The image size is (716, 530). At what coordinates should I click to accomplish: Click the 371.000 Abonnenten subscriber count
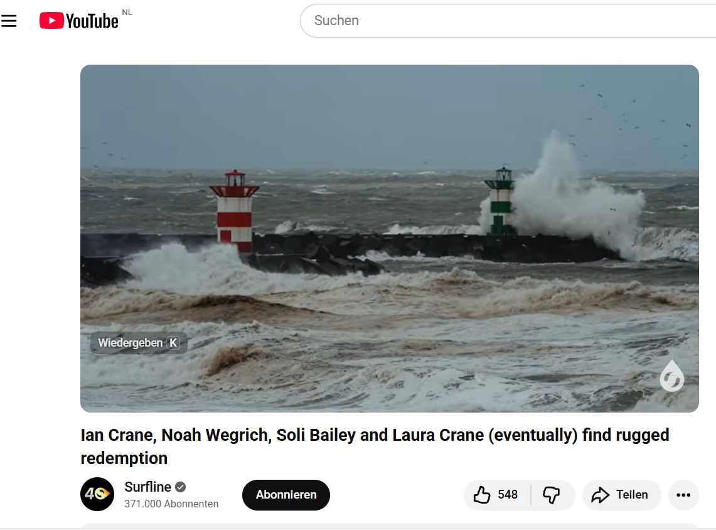[x=171, y=504]
